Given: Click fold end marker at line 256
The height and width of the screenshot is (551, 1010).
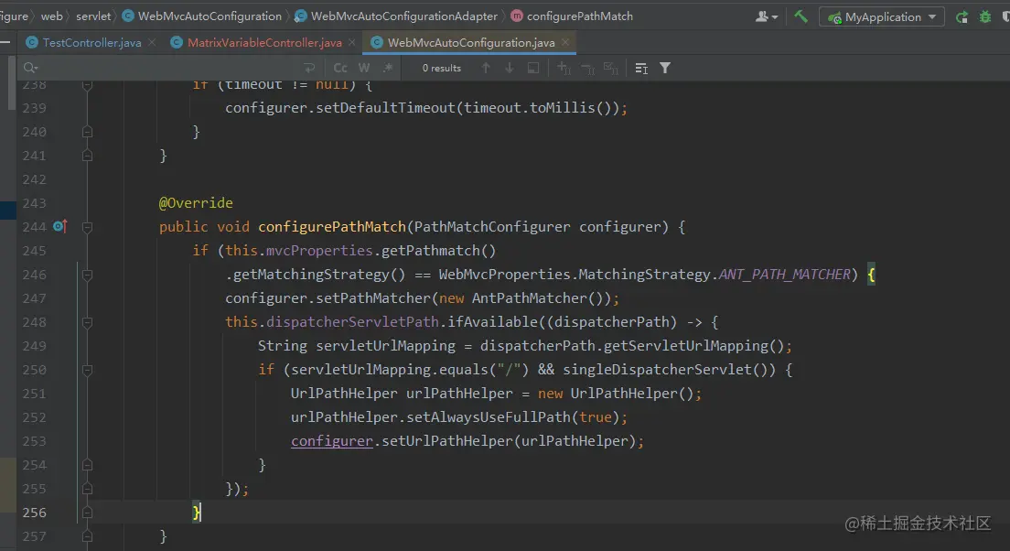Looking at the screenshot, I should [x=87, y=513].
